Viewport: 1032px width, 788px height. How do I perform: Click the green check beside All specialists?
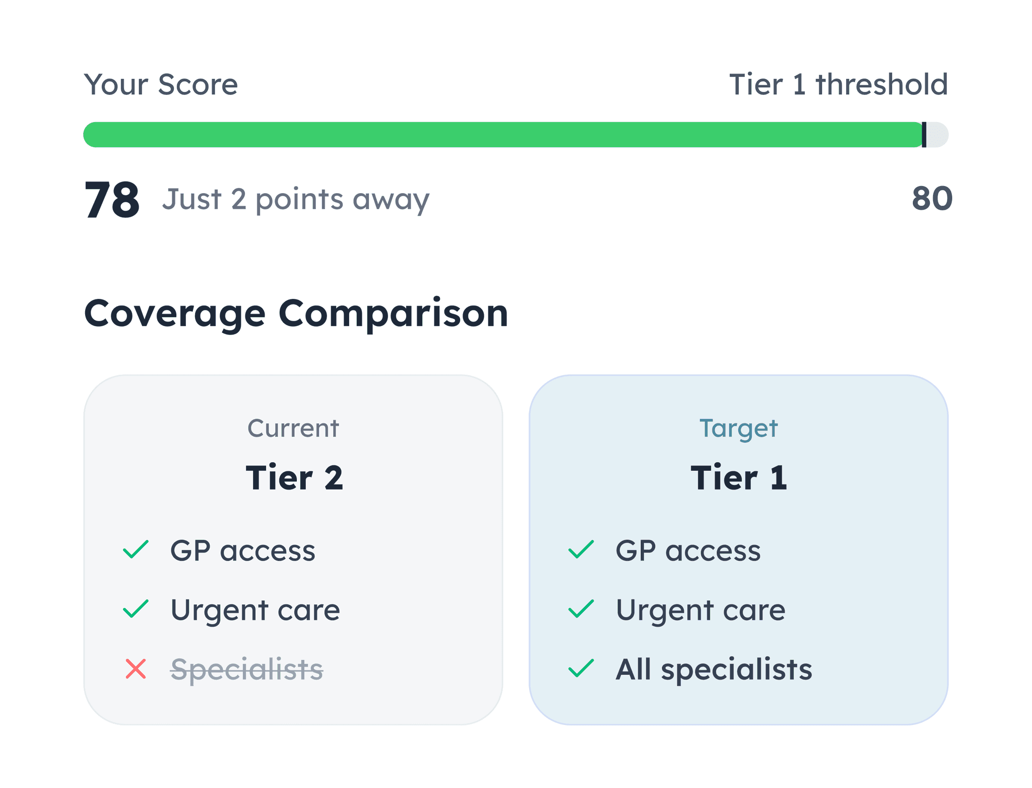point(581,669)
